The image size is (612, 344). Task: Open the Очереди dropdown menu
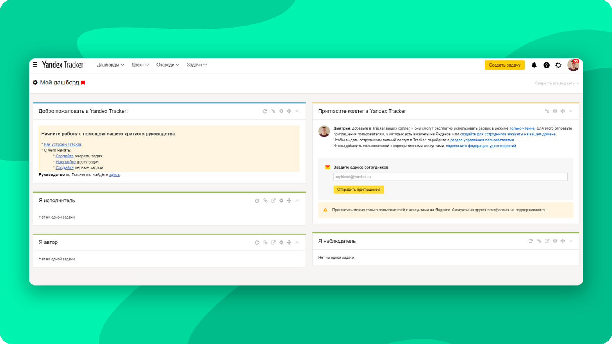tap(168, 65)
